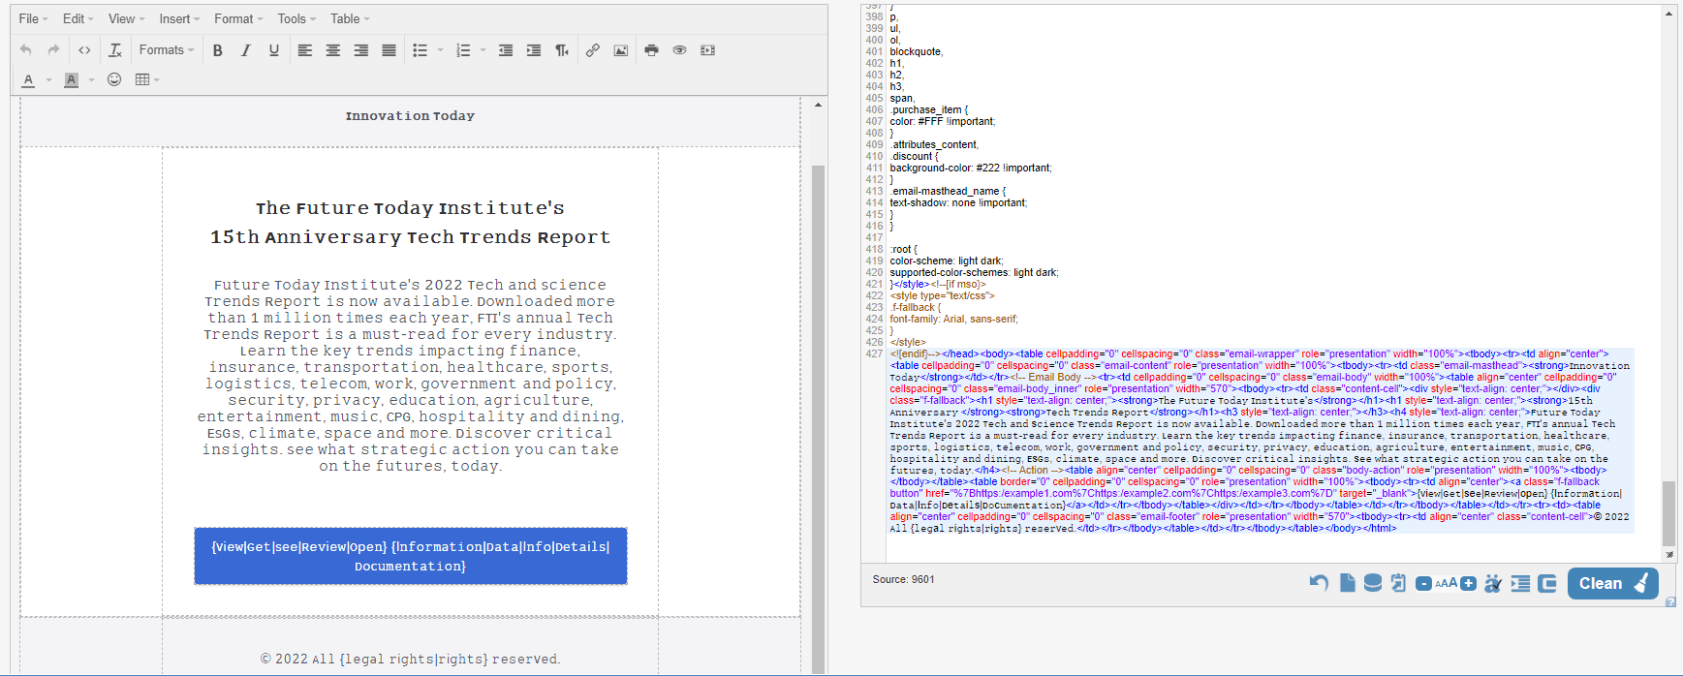Increase source font size with plus button
The width and height of the screenshot is (1683, 676).
click(1468, 583)
